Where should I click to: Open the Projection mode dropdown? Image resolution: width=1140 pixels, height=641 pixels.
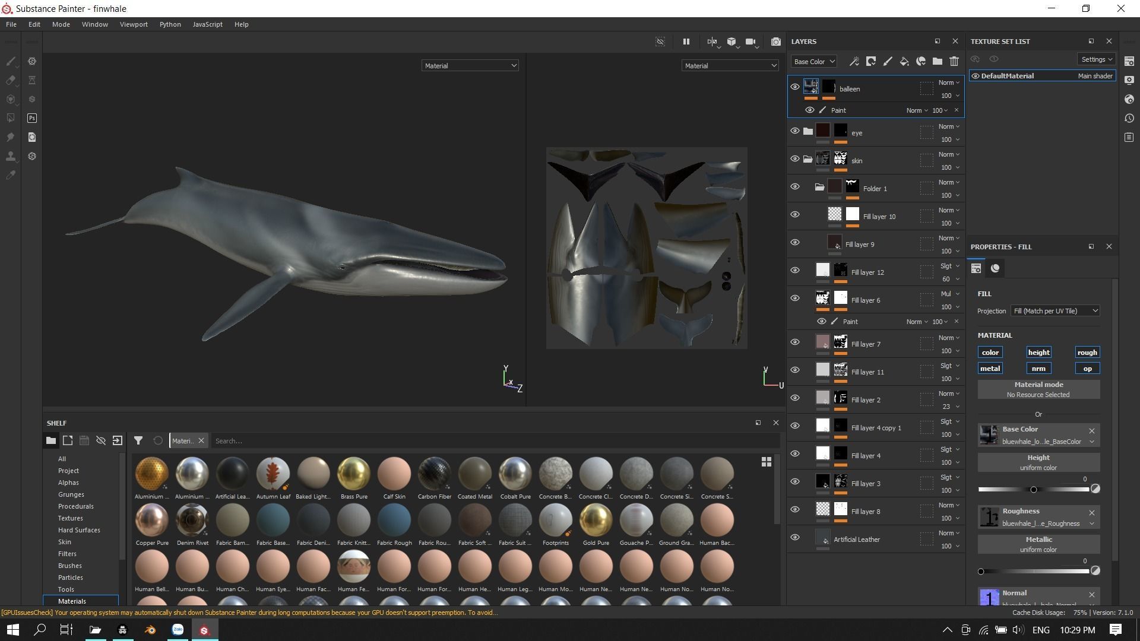1054,311
